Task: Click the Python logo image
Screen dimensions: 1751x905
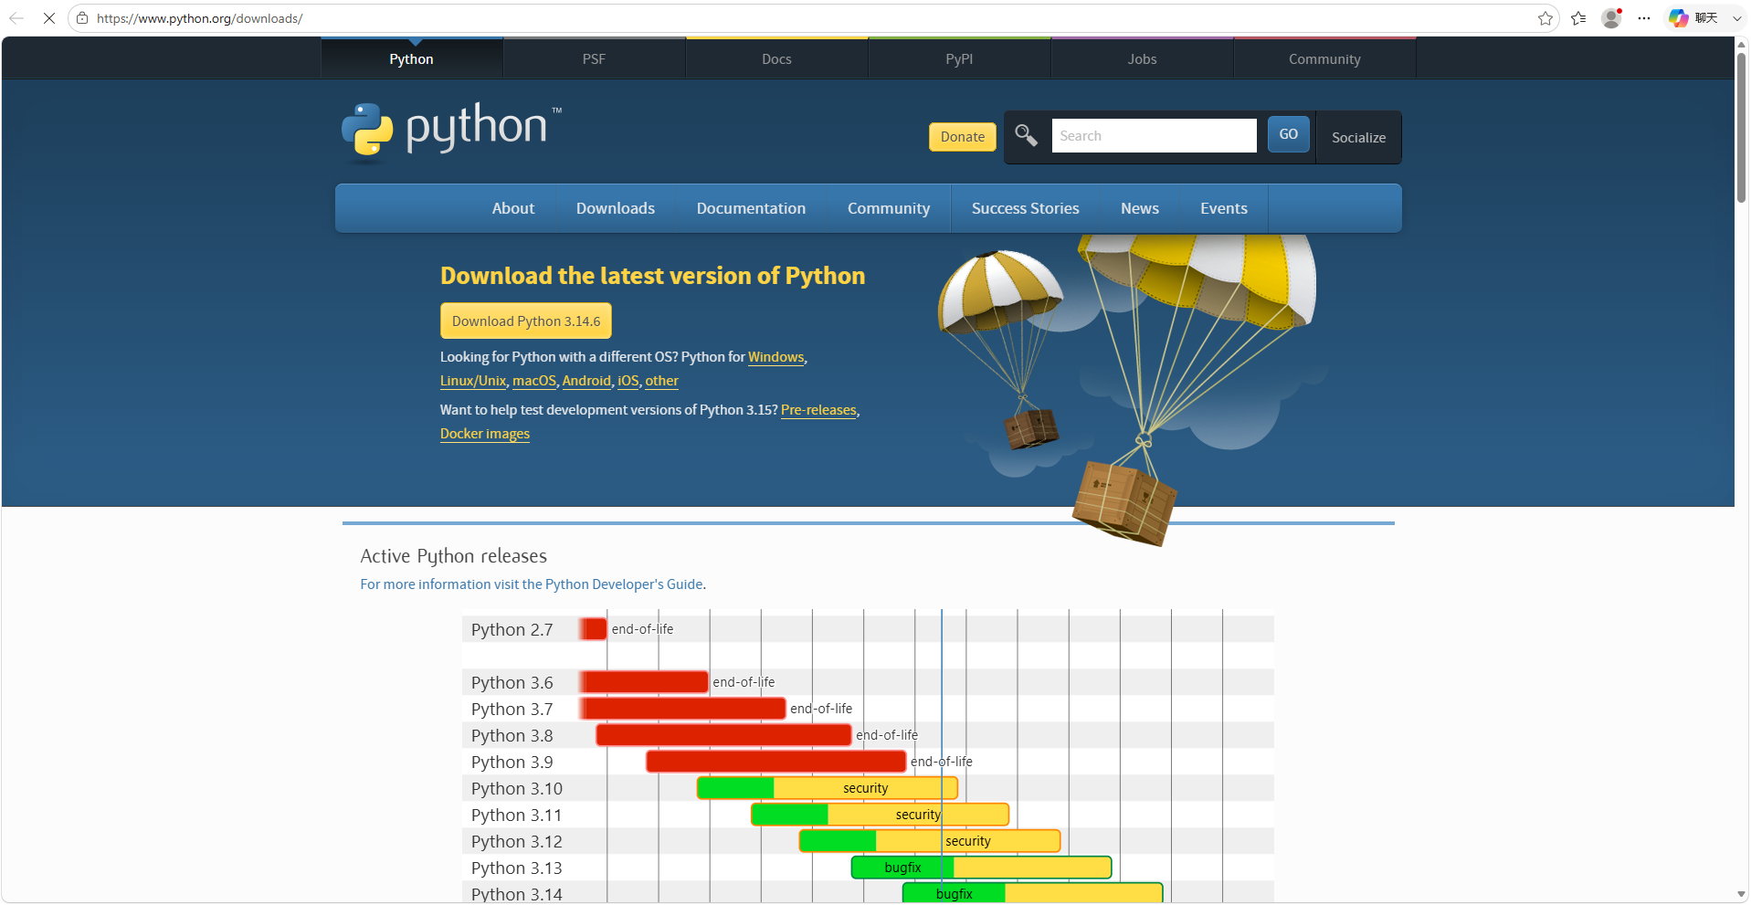Action: [451, 132]
